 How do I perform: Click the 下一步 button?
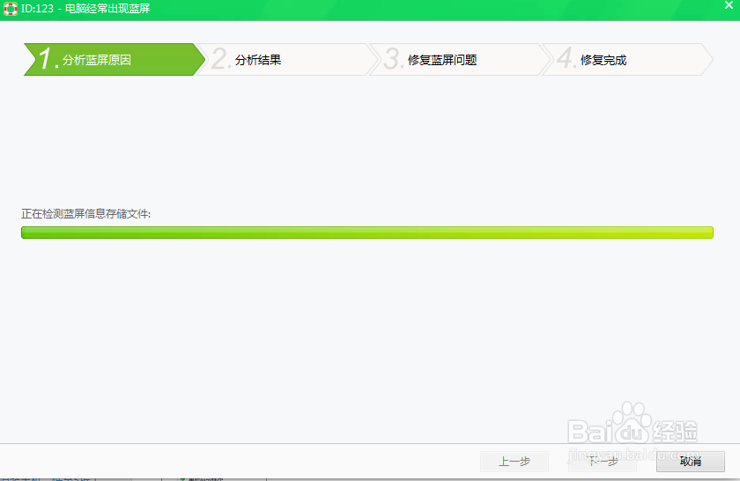point(603,461)
